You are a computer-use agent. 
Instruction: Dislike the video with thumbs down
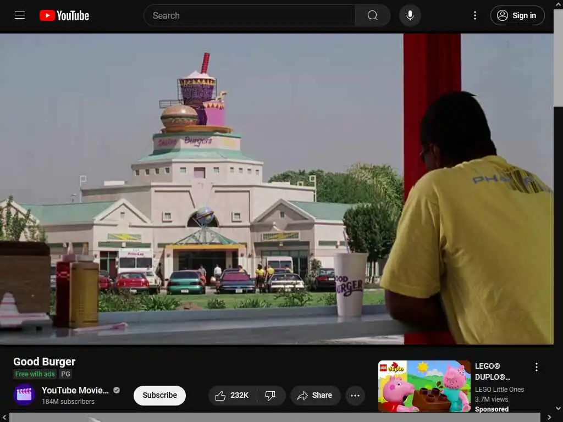point(271,395)
